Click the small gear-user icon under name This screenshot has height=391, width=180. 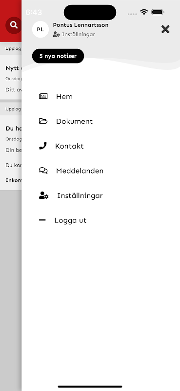pos(56,34)
